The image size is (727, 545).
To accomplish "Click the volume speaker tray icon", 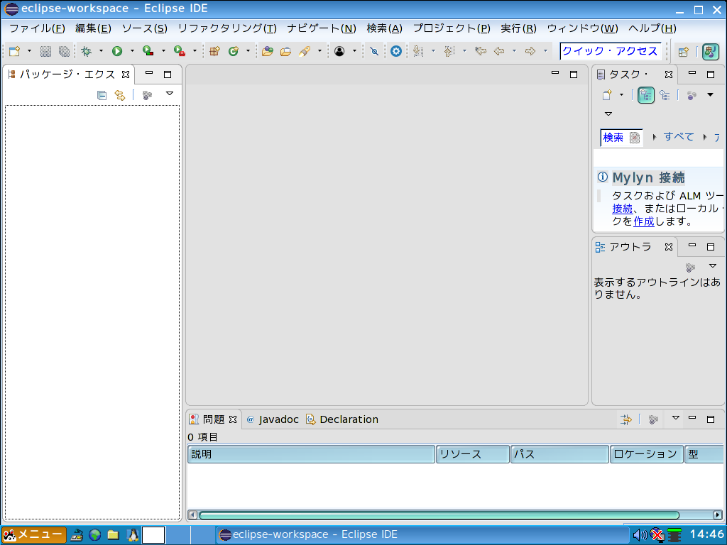I will (x=640, y=535).
